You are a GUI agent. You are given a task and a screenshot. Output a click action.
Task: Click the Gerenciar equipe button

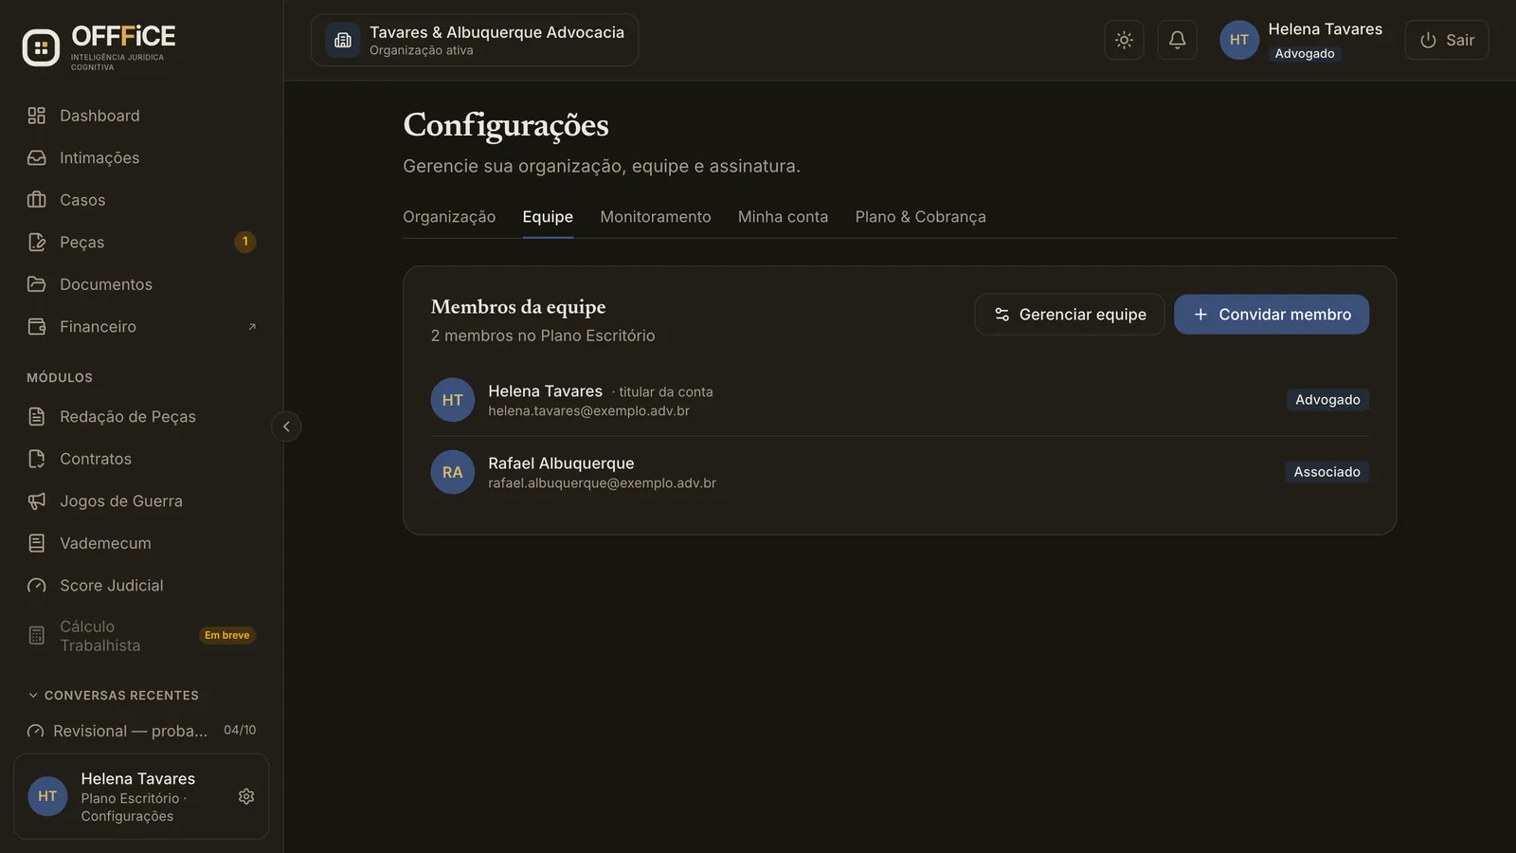(x=1070, y=315)
